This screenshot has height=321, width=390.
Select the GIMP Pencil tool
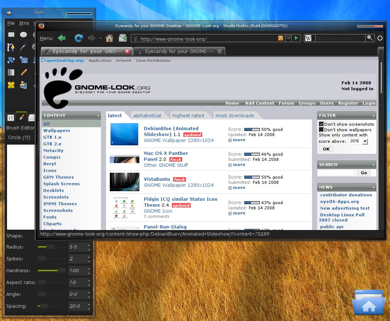(x=24, y=72)
